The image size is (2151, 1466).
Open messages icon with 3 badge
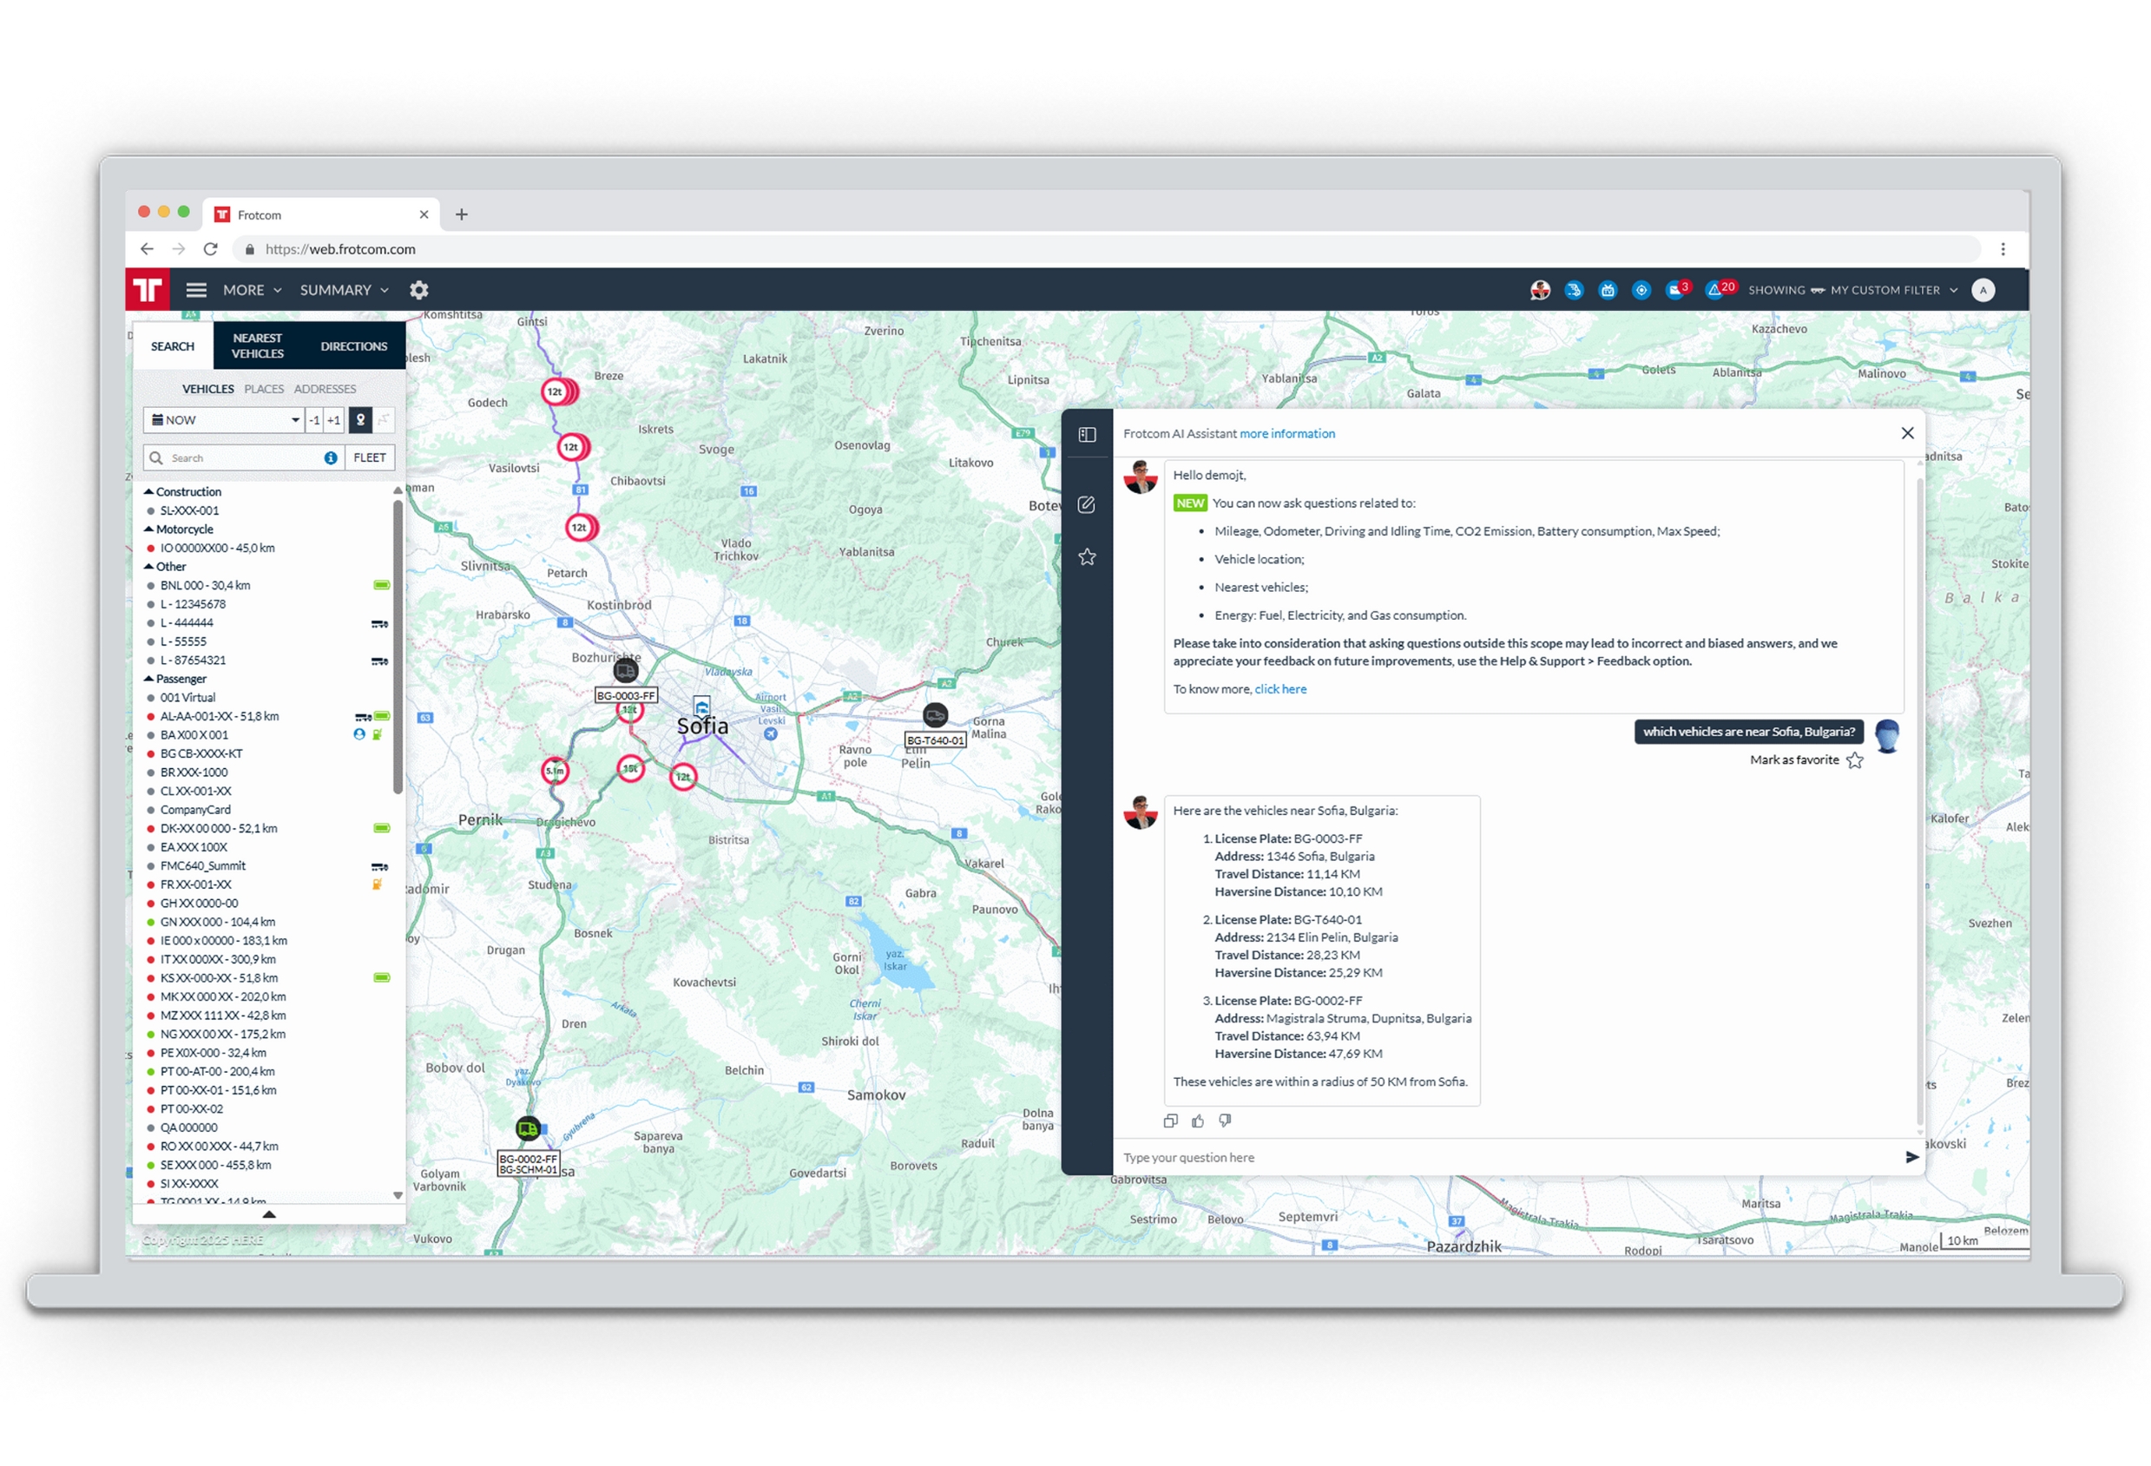tap(1675, 290)
